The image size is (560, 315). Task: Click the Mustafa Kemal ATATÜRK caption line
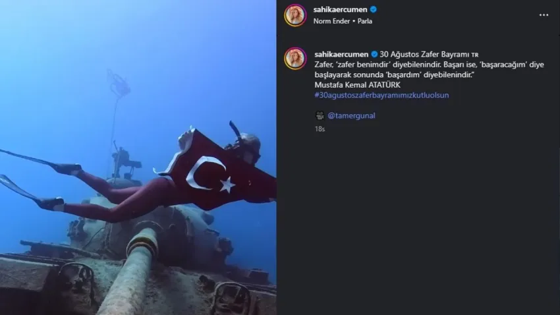click(357, 85)
